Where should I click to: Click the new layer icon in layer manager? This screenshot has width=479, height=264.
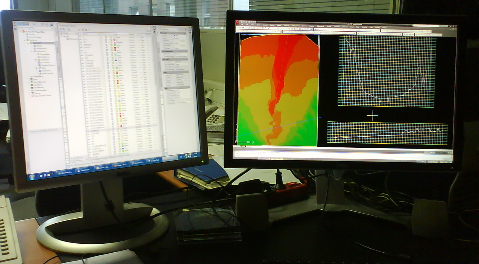pos(80,30)
